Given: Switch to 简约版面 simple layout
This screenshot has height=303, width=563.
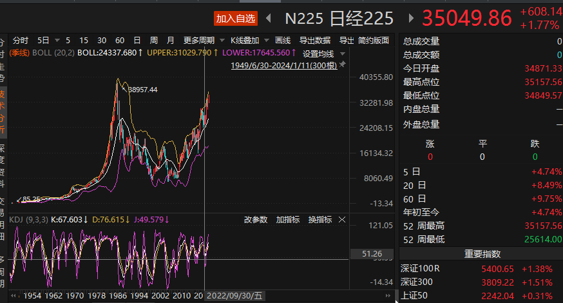Looking at the screenshot, I should [374, 40].
